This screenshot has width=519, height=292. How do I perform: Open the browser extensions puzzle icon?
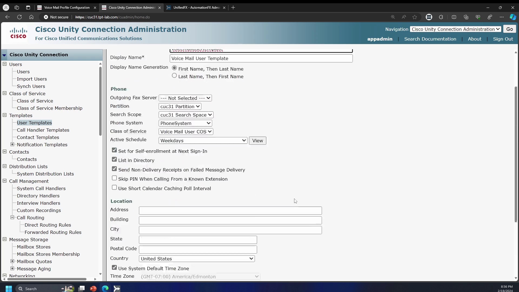(441, 17)
